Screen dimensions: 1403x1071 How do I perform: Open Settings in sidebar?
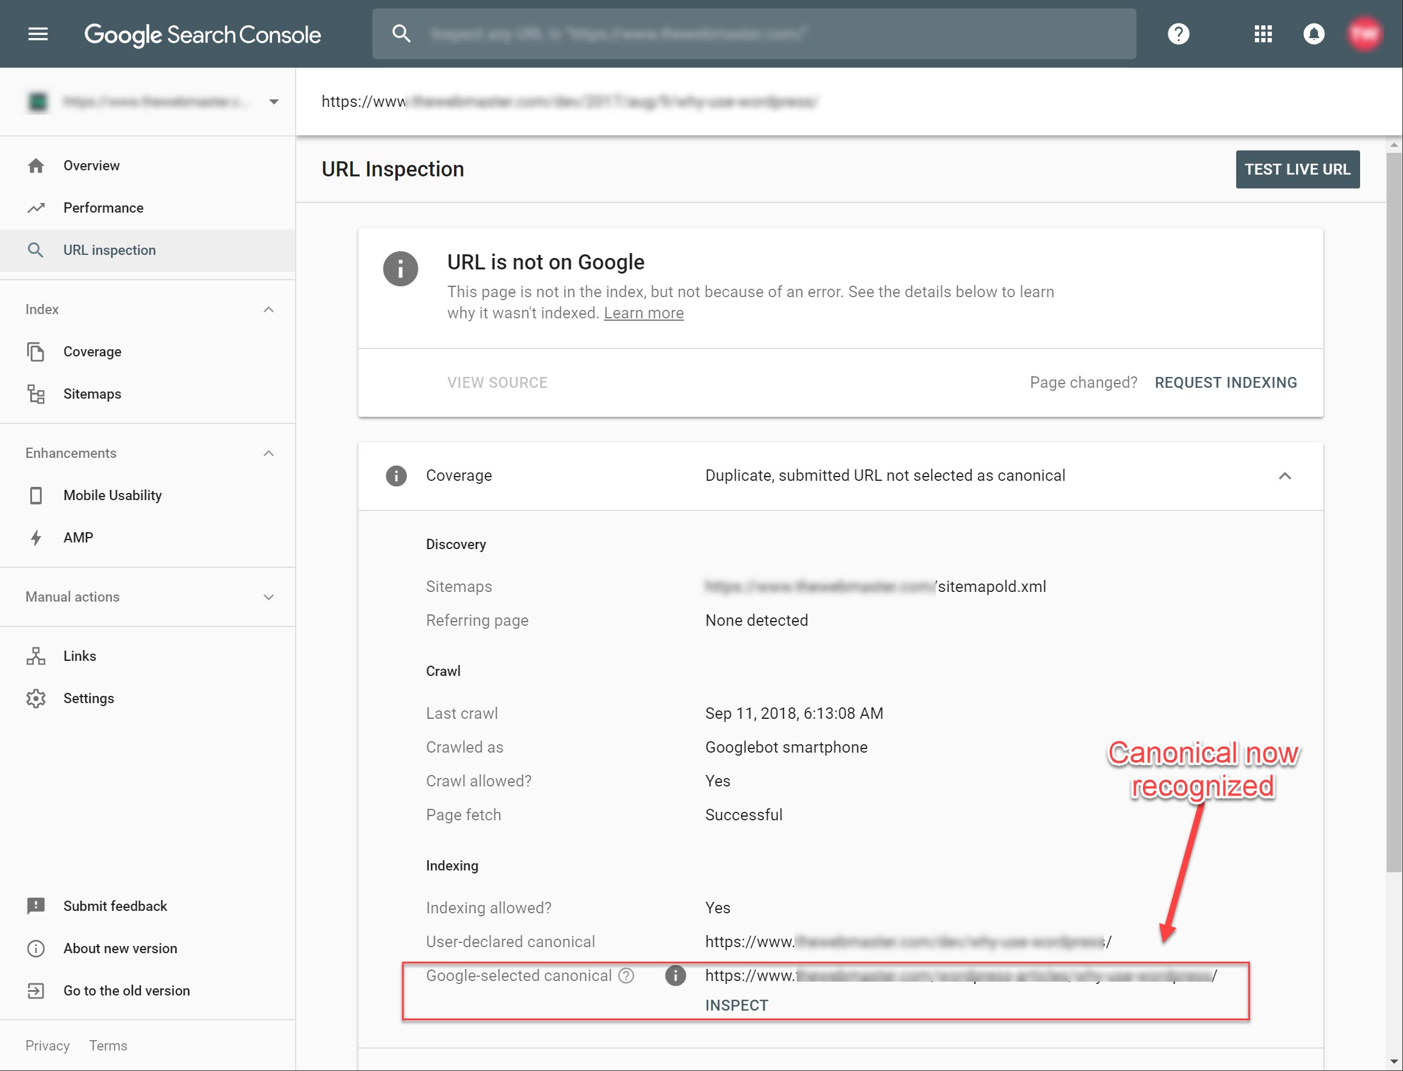(x=147, y=698)
